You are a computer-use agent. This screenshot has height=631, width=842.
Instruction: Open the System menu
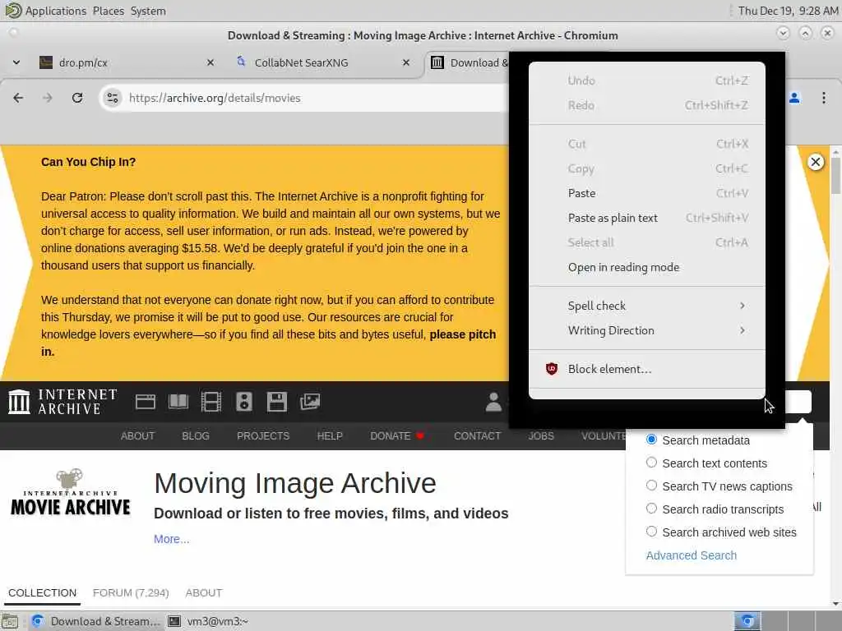(x=148, y=11)
